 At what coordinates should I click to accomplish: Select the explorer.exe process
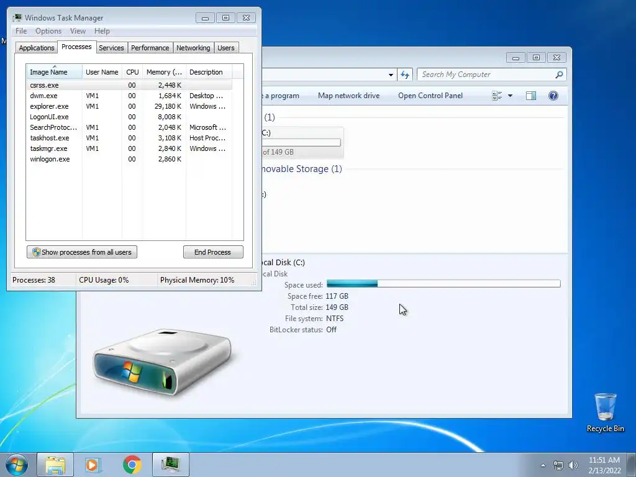[x=129, y=106]
